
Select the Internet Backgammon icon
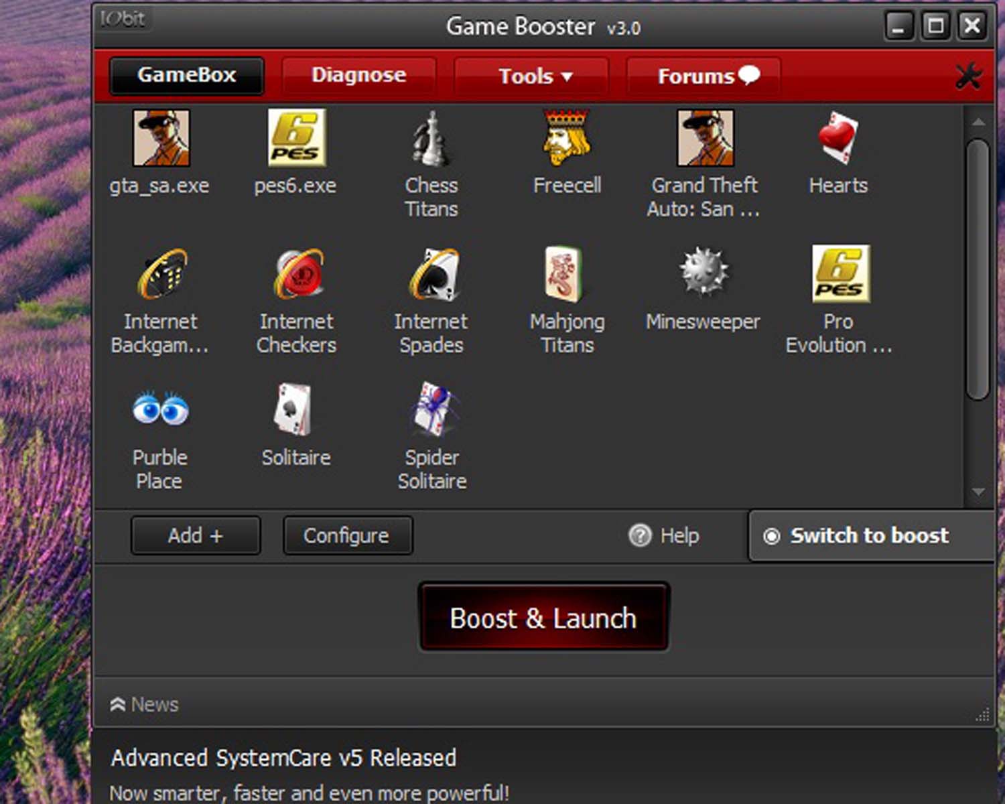point(161,273)
